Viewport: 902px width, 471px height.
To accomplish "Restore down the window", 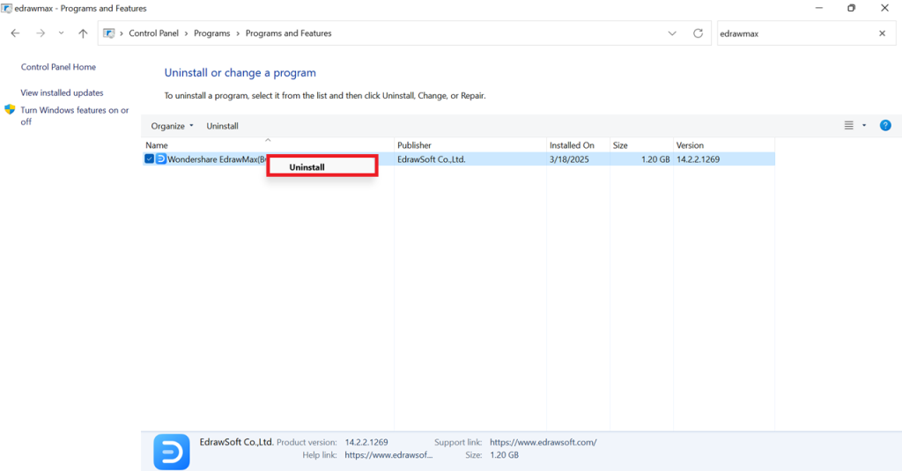I will click(x=852, y=8).
